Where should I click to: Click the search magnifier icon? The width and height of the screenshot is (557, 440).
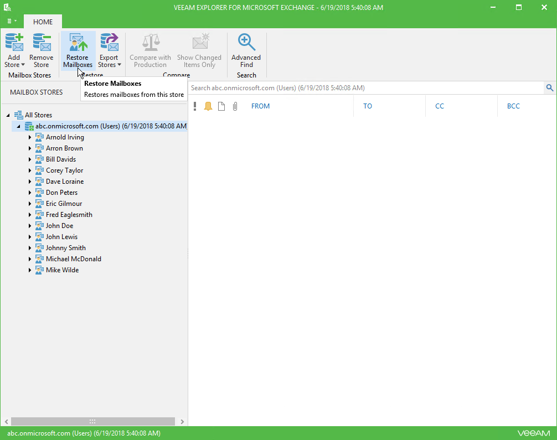pyautogui.click(x=550, y=87)
